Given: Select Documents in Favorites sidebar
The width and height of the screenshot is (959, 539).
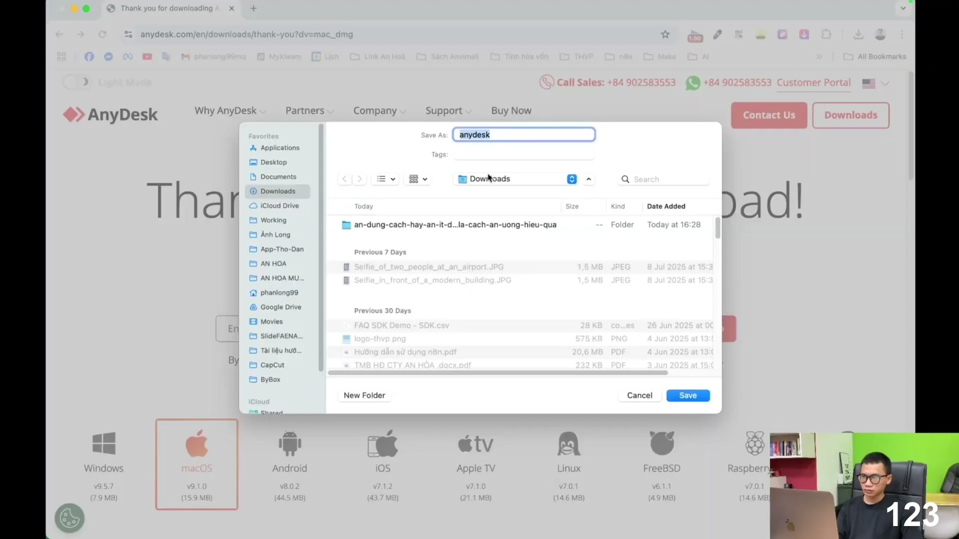Looking at the screenshot, I should [278, 177].
